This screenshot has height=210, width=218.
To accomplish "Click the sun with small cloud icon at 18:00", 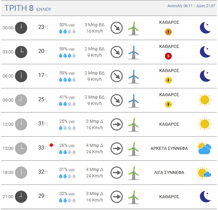I will 203,173.
